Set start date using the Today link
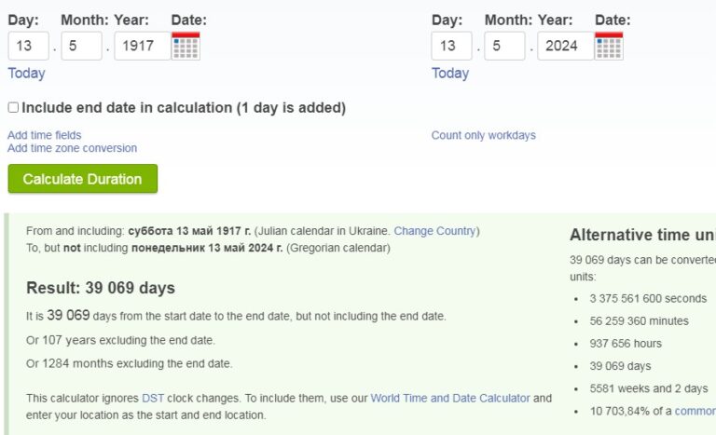 (x=26, y=73)
